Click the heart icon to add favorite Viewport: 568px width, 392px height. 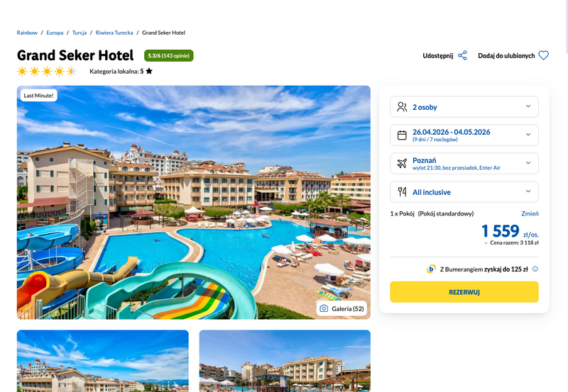(x=543, y=55)
